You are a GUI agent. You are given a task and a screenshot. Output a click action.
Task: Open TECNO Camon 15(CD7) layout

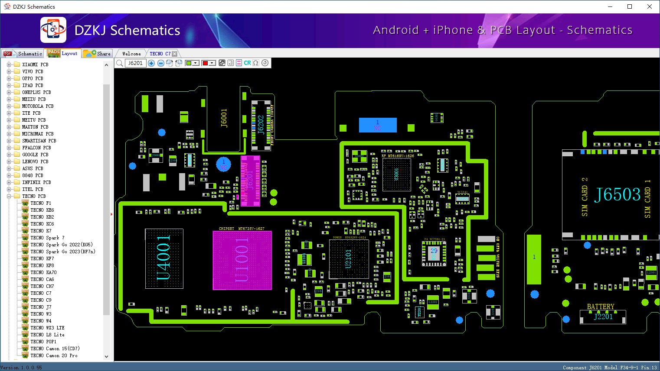(x=55, y=348)
